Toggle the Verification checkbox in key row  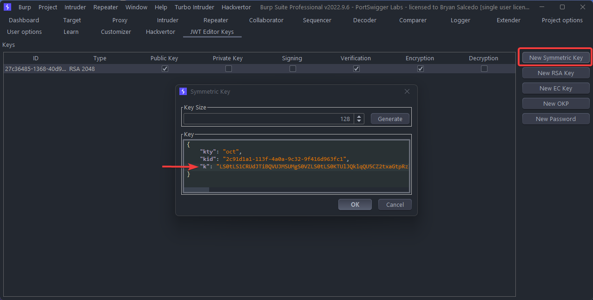click(x=356, y=69)
